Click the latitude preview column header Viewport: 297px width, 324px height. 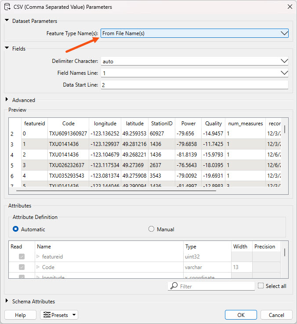[x=135, y=124]
